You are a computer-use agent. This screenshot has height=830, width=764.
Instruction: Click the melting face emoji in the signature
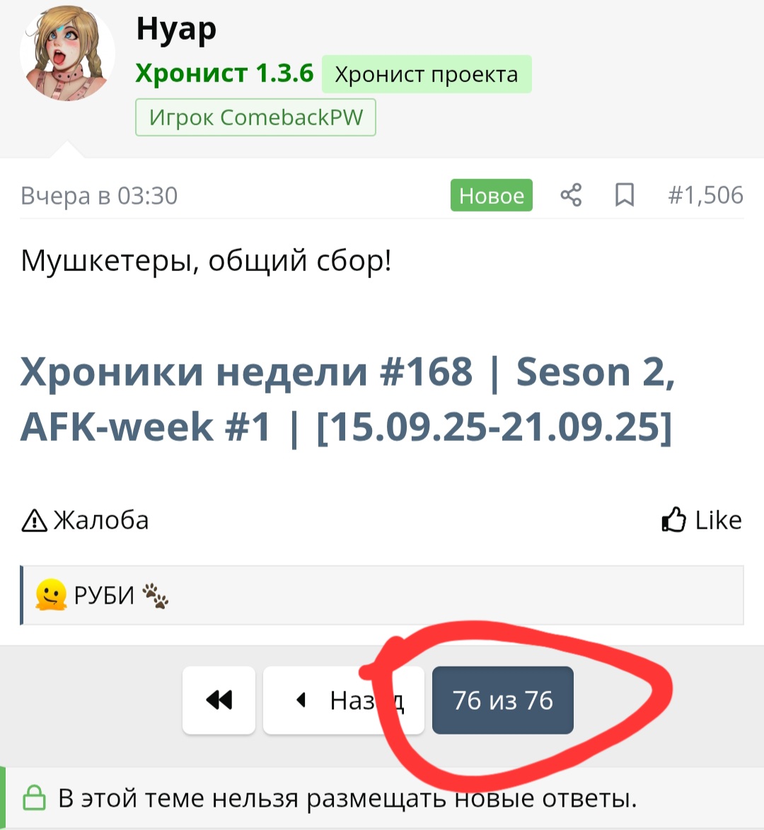click(x=51, y=595)
